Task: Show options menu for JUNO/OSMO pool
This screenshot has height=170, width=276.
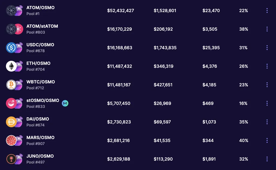Action: pos(267,159)
